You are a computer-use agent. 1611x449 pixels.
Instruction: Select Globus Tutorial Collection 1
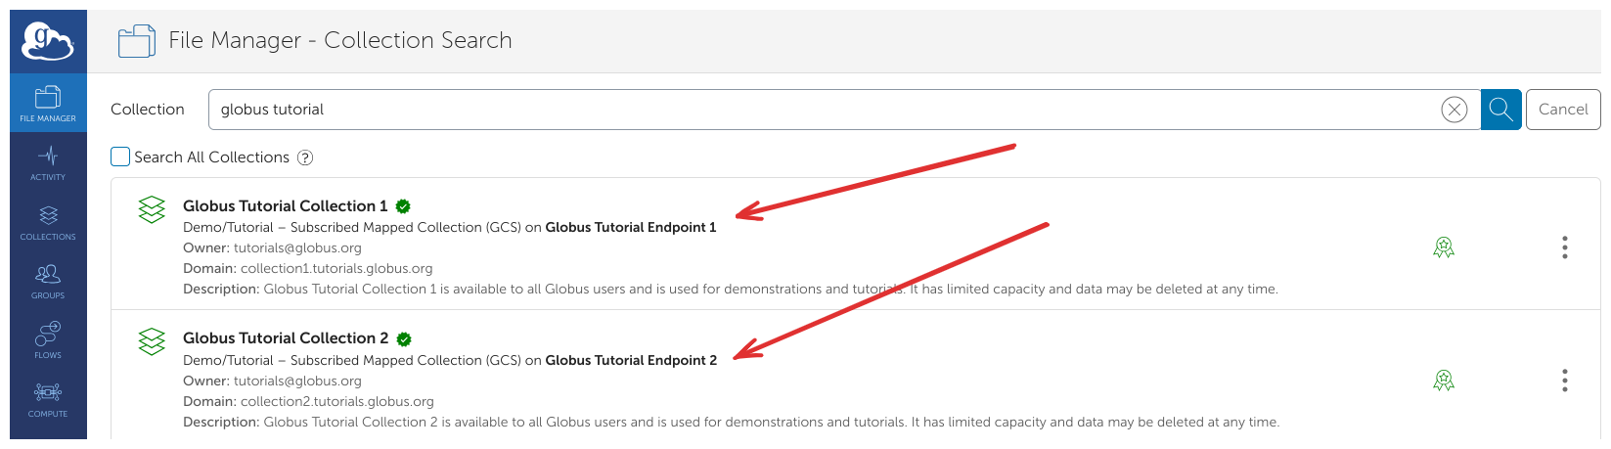point(285,206)
